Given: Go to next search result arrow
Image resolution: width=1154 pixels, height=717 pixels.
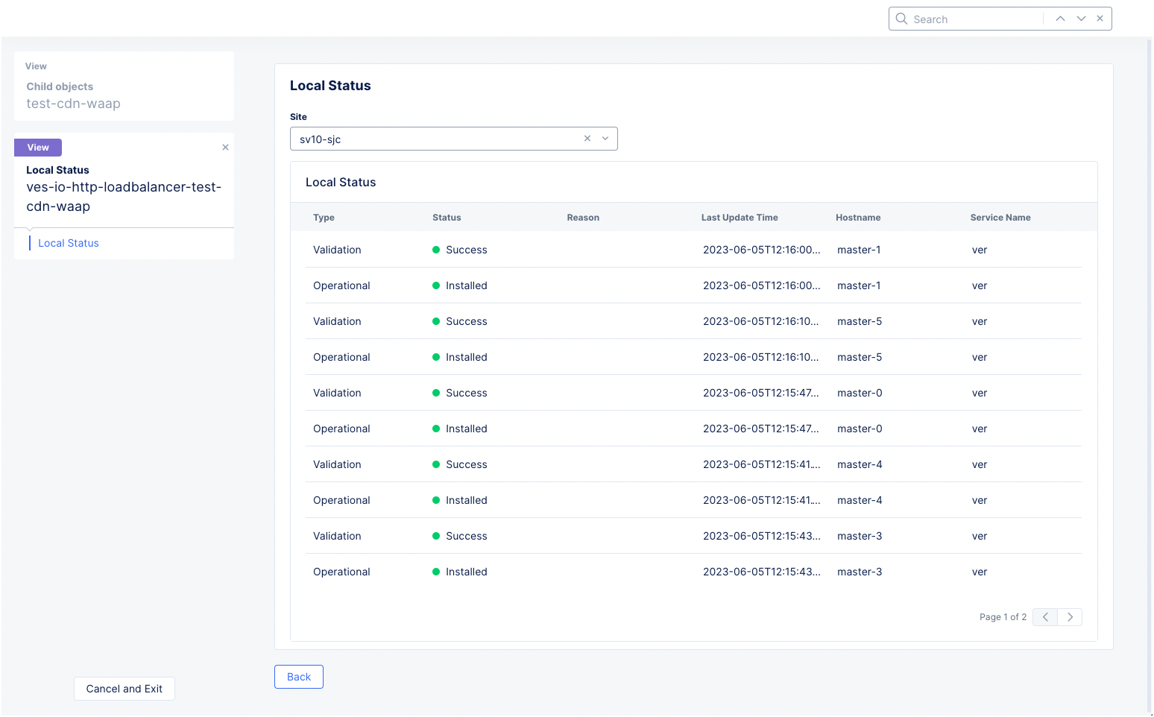Looking at the screenshot, I should point(1081,19).
